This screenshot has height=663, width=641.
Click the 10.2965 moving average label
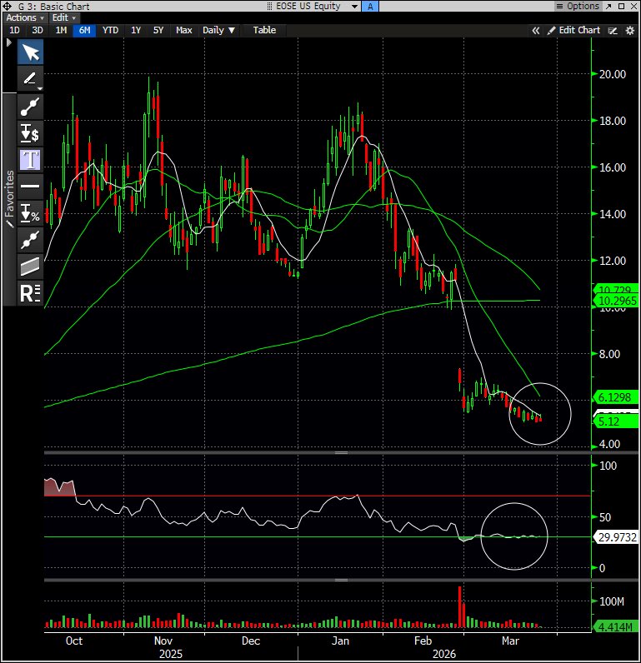click(616, 301)
